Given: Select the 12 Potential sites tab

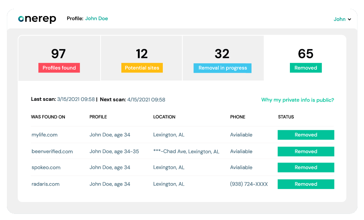Looking at the screenshot, I should point(142,58).
